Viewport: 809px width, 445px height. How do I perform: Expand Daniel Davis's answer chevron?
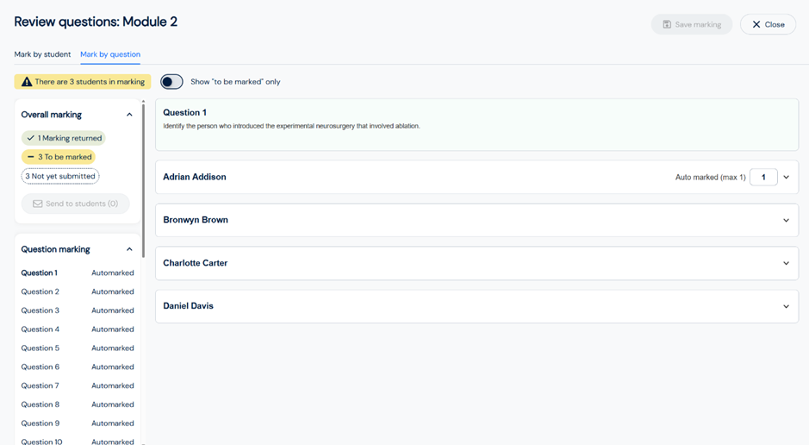point(786,306)
